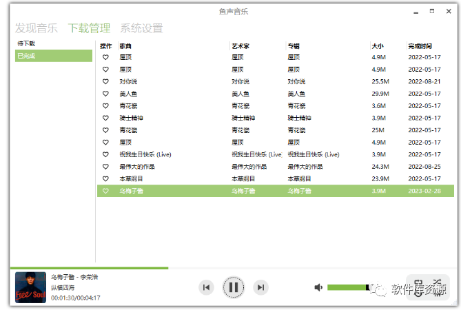Click the 2023-02-28 completion date
Image resolution: width=461 pixels, height=310 pixels.
click(424, 191)
